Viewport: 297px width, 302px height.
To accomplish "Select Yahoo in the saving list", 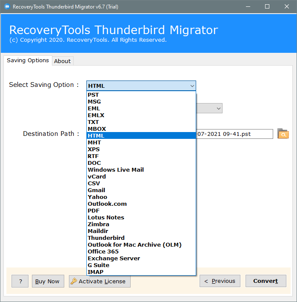I will [x=141, y=197].
